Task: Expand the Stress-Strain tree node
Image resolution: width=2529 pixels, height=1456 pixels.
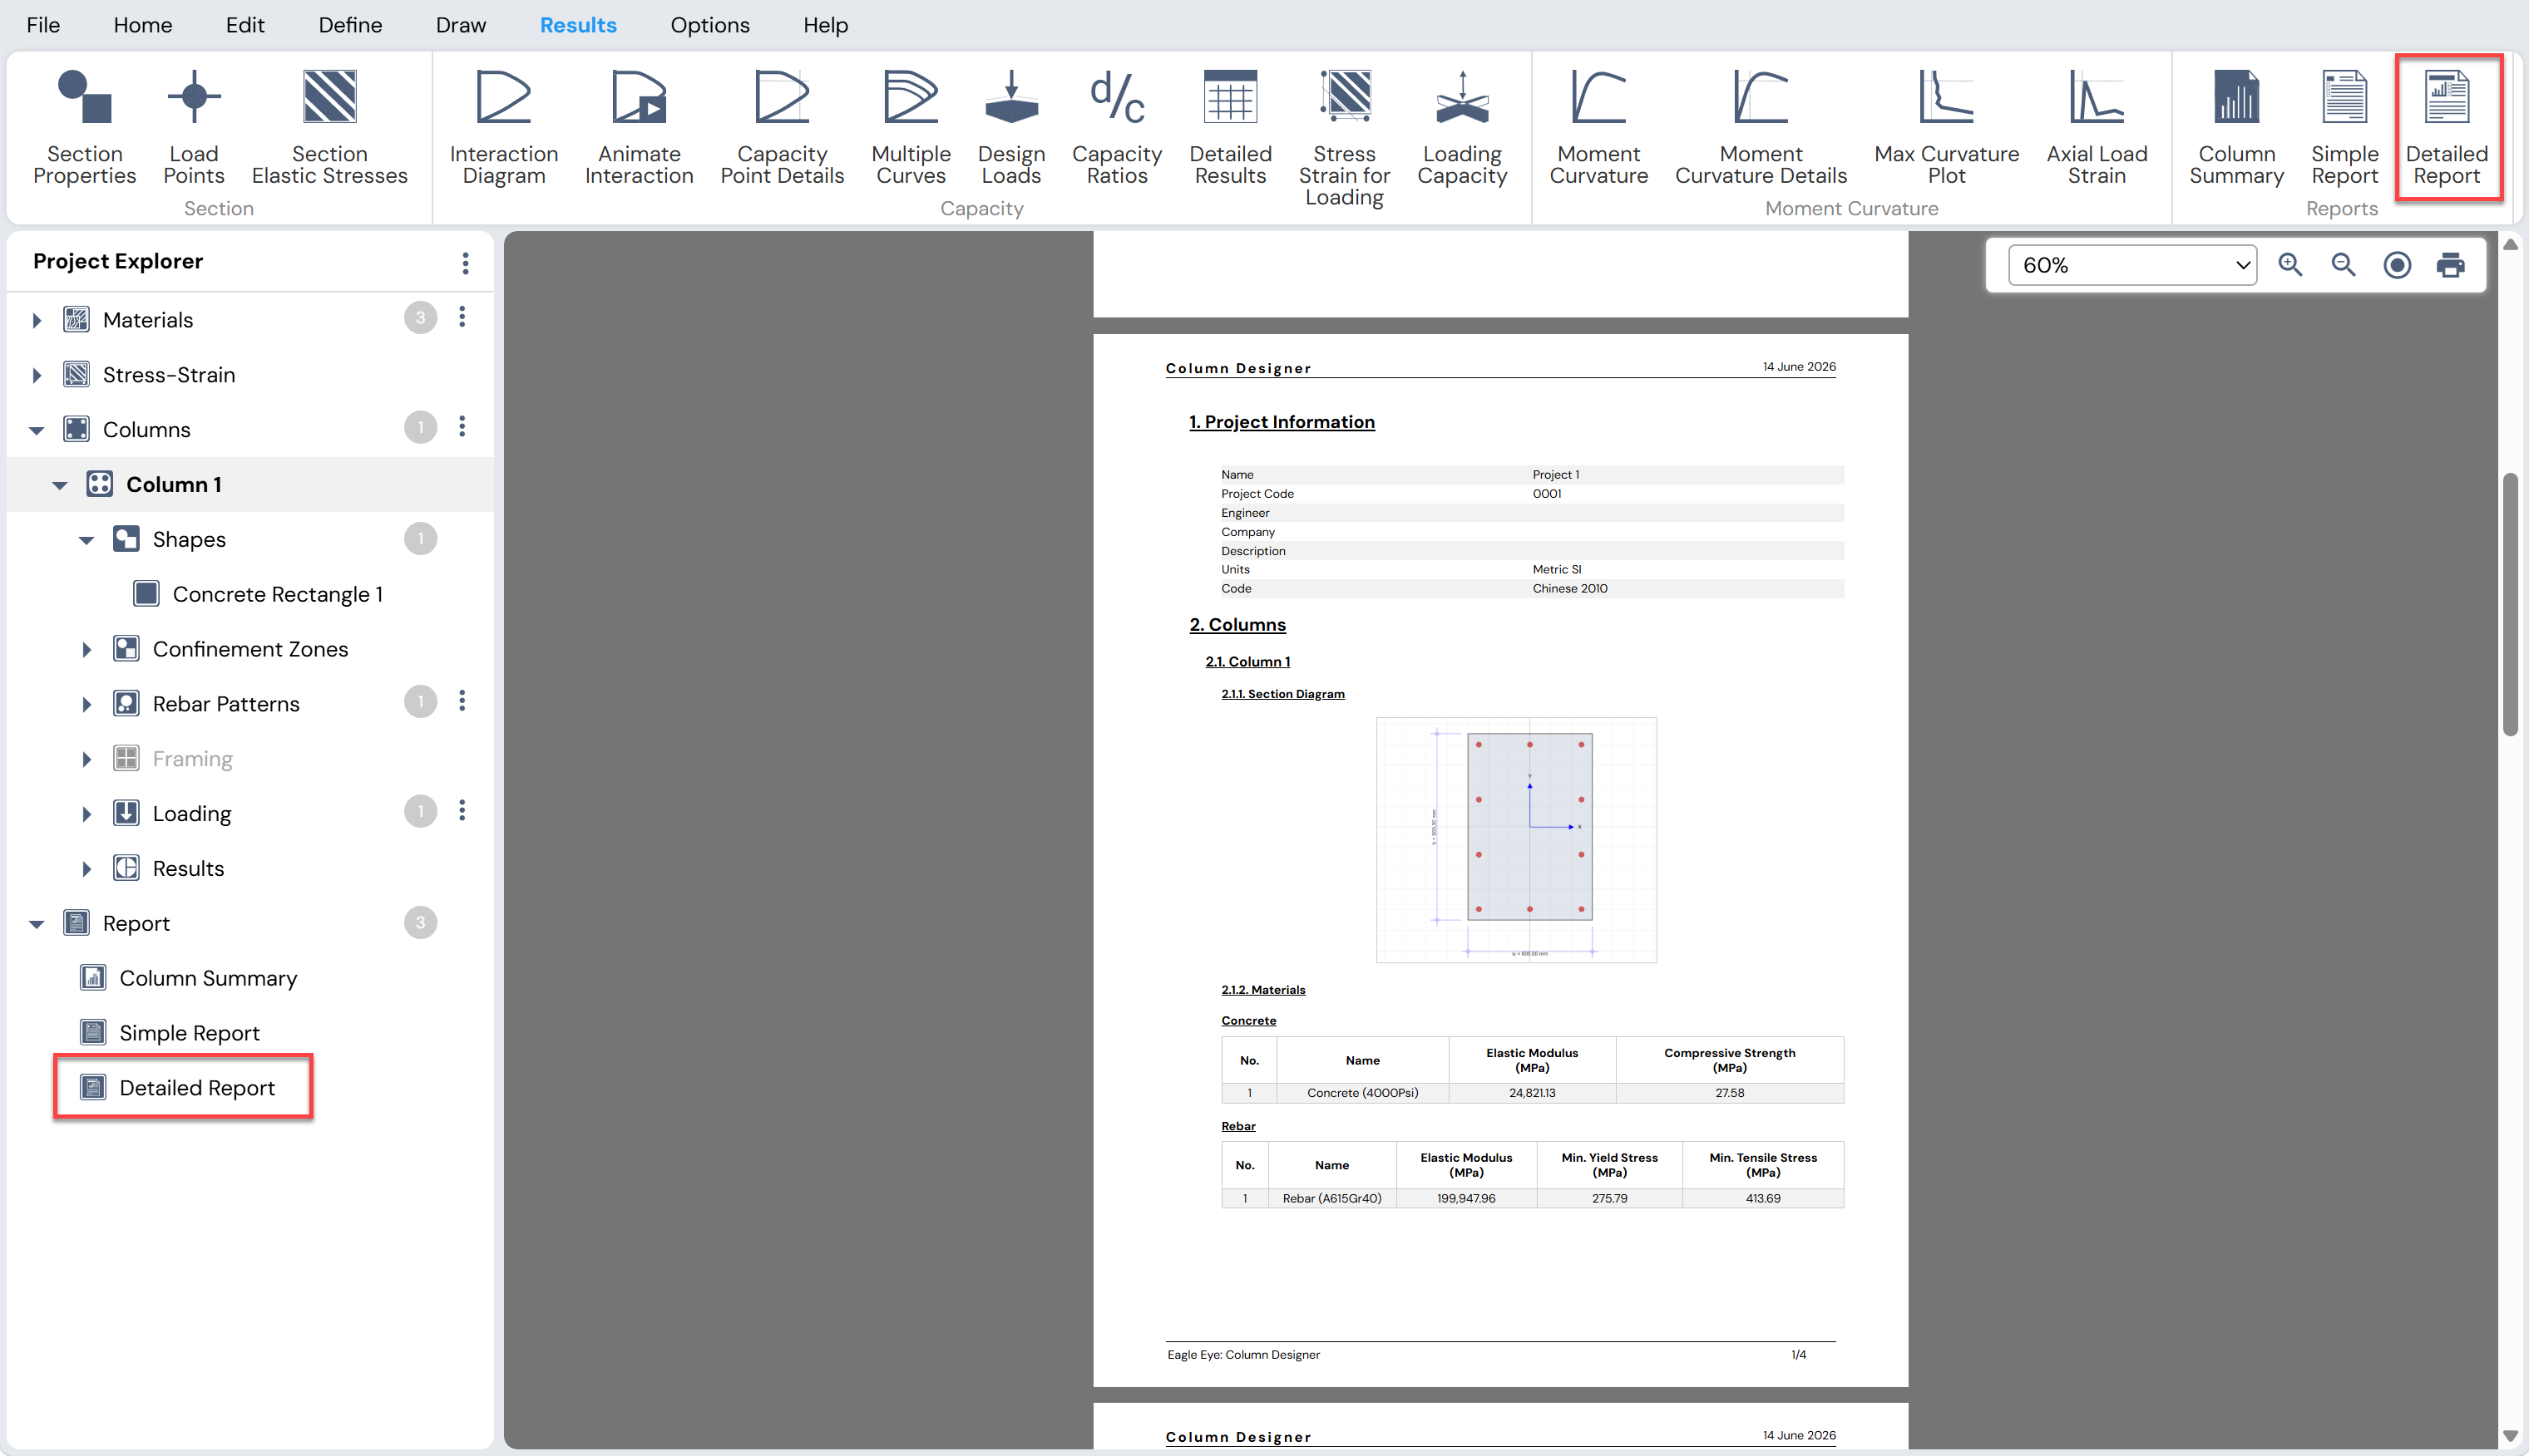Action: click(37, 375)
